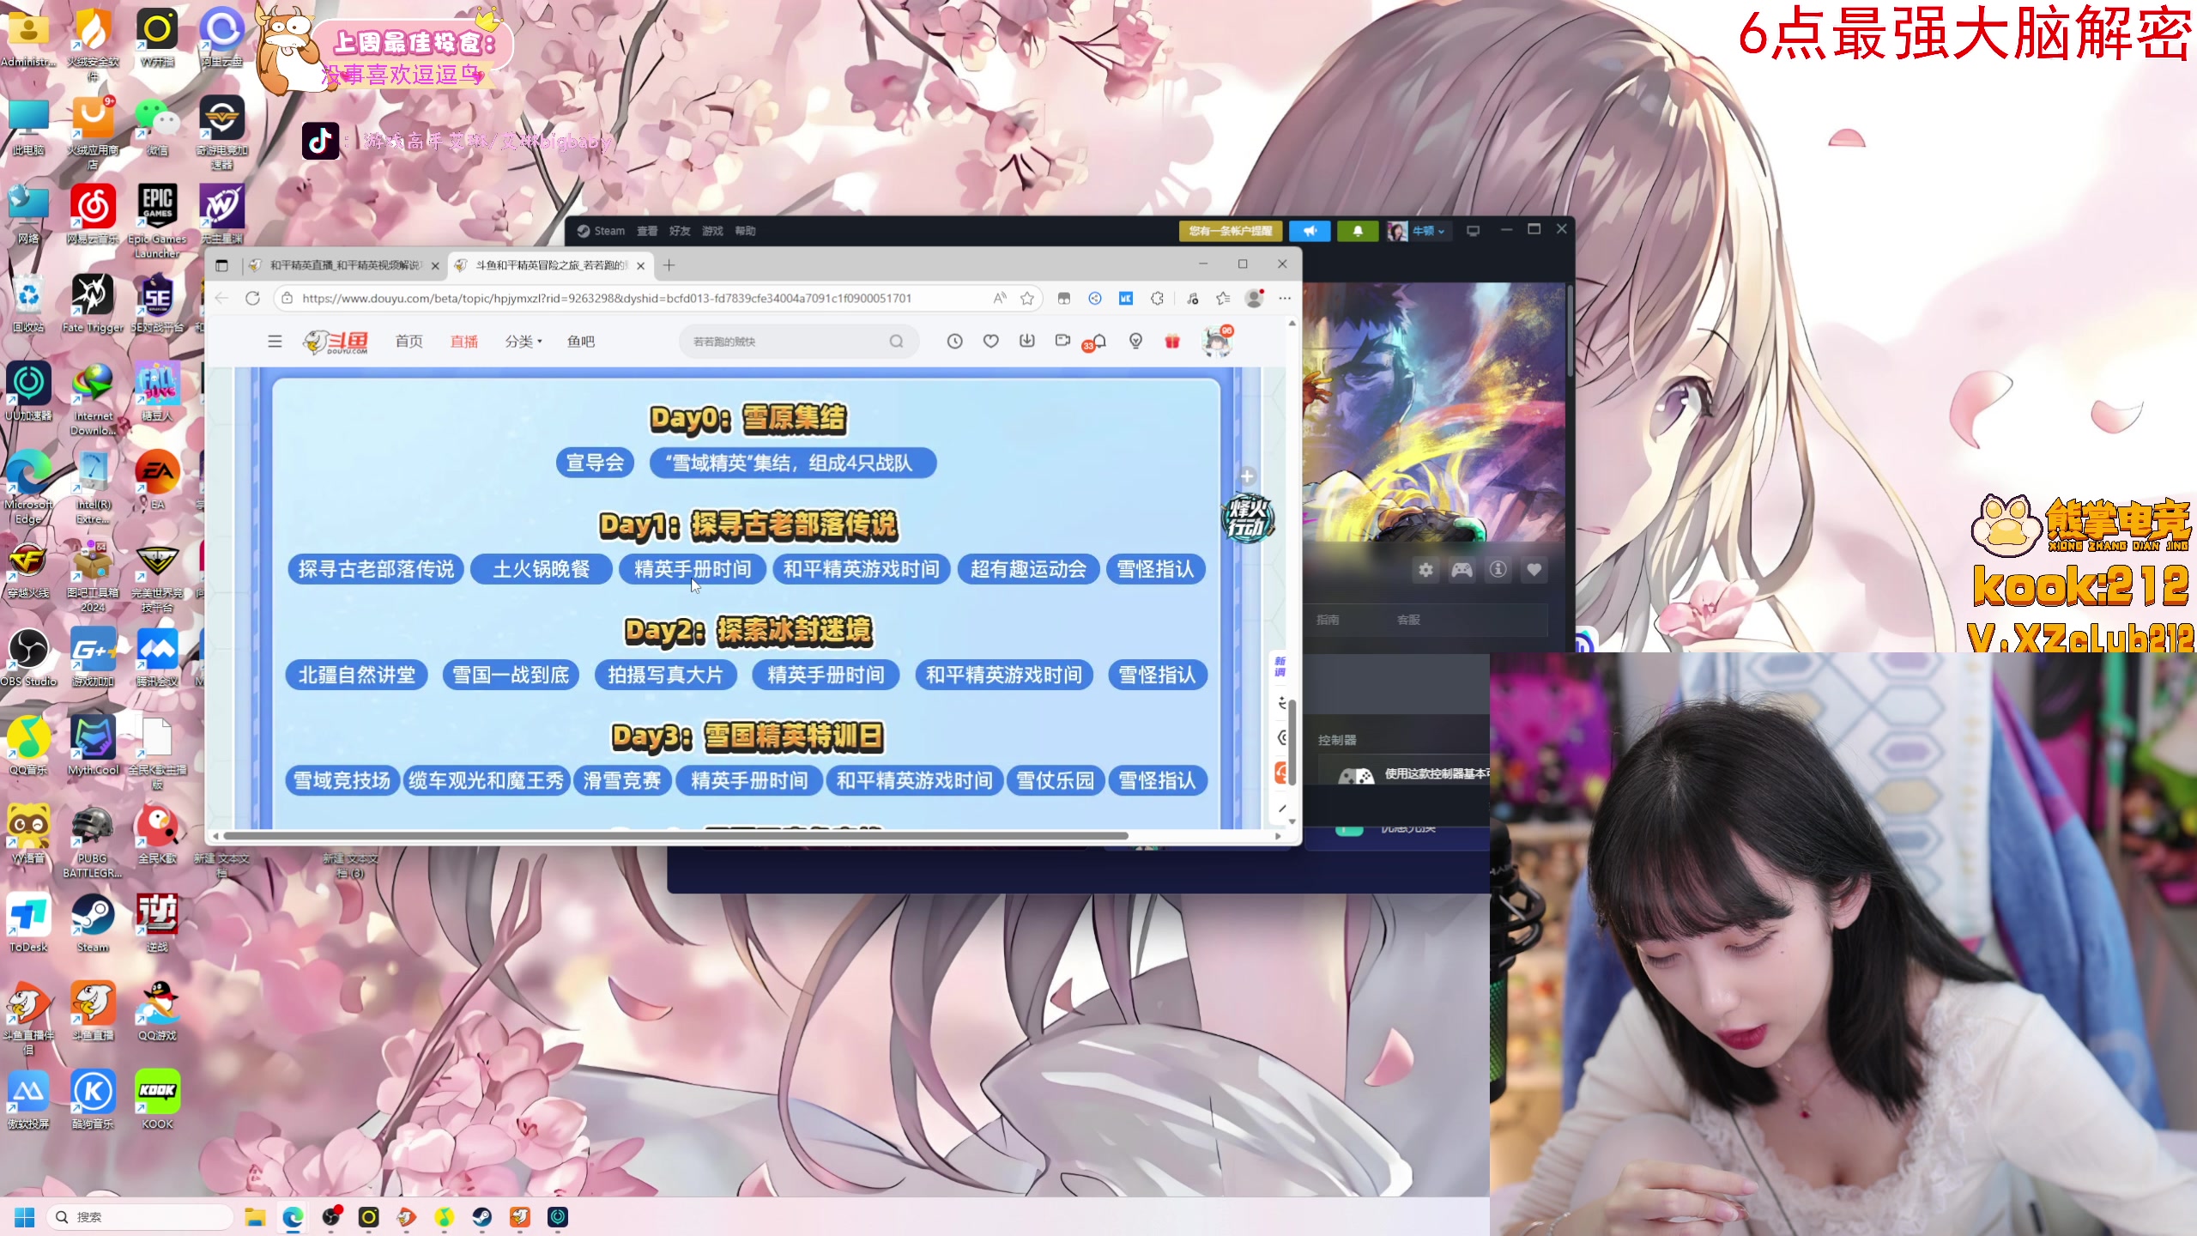
Task: Click the 您有一条帐户提醒 alert button
Action: click(x=1231, y=231)
